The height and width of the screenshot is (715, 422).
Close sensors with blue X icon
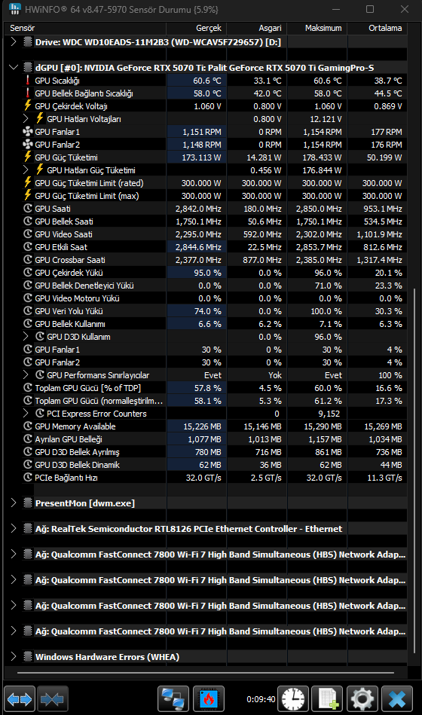pos(397,698)
